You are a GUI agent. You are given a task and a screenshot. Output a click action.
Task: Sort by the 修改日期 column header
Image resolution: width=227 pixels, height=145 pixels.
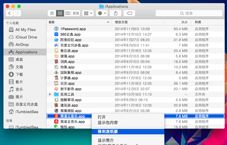(x=138, y=22)
